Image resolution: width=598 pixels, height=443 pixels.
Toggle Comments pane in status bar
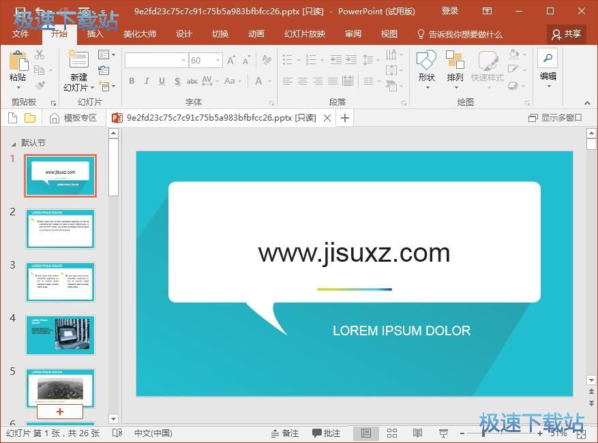tap(326, 433)
